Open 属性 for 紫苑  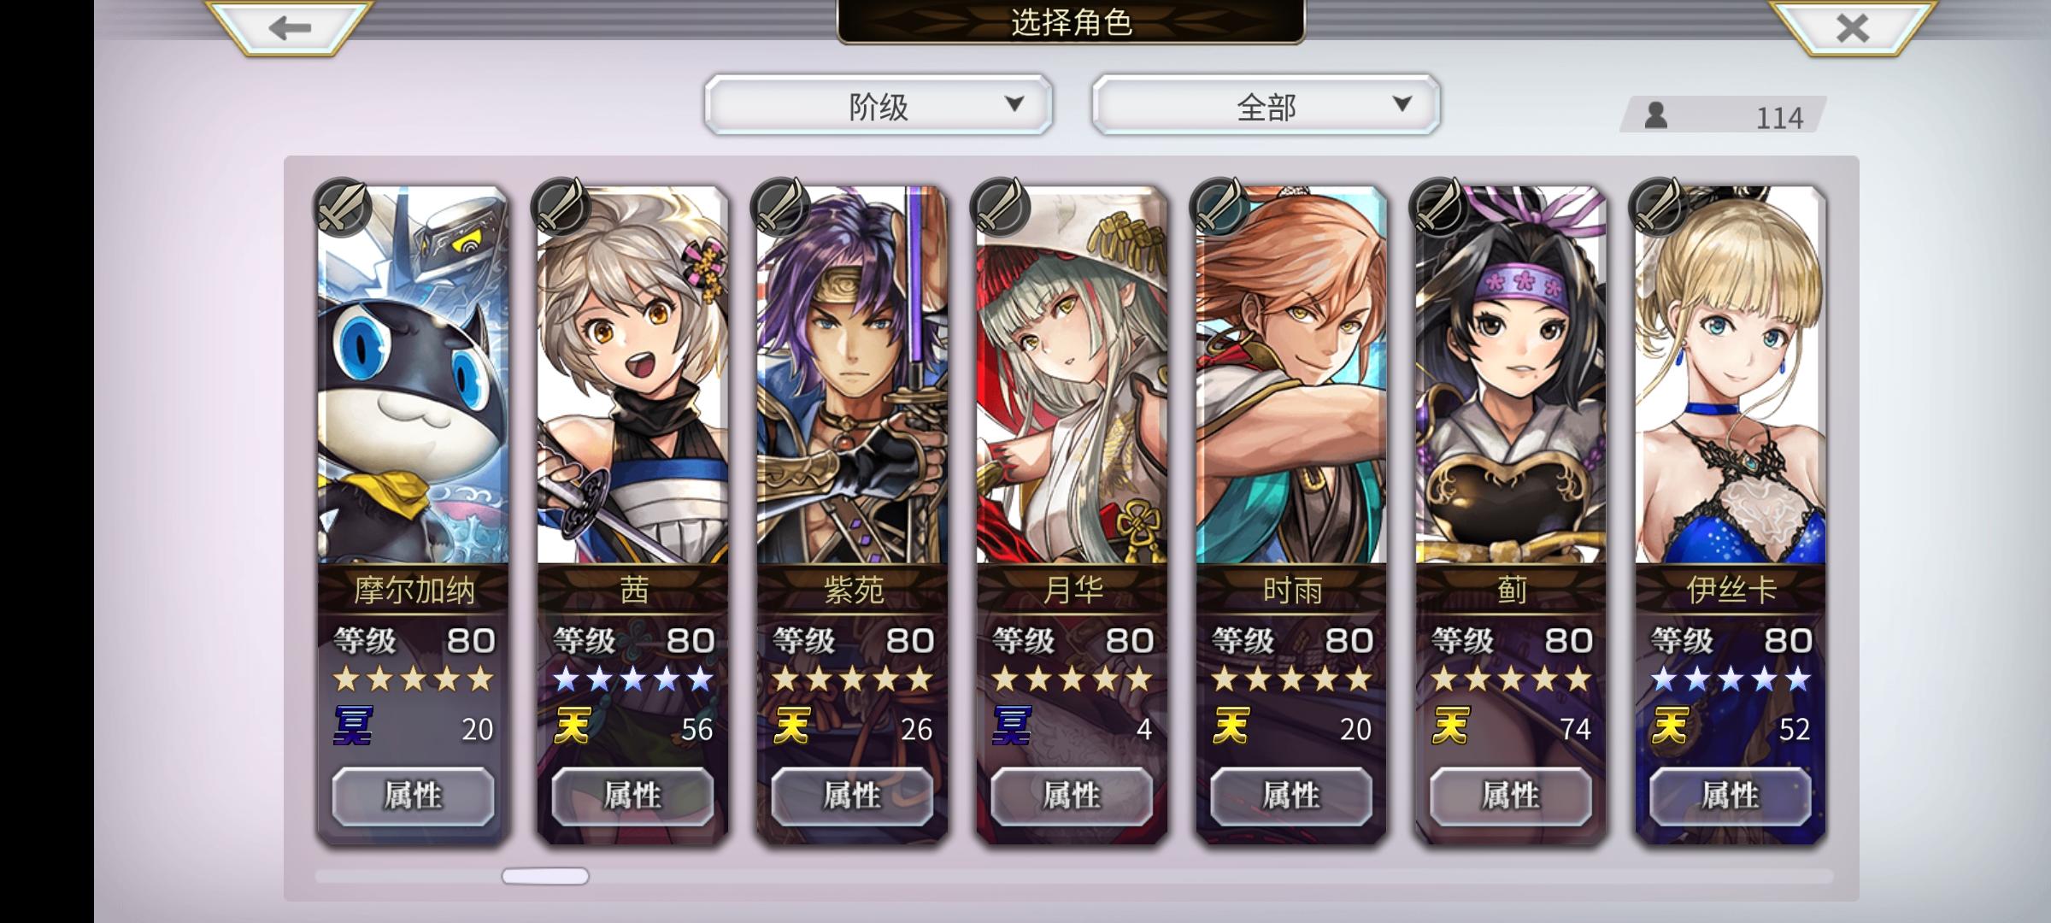click(852, 797)
